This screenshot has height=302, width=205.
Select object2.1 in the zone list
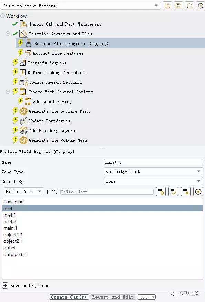point(102,241)
